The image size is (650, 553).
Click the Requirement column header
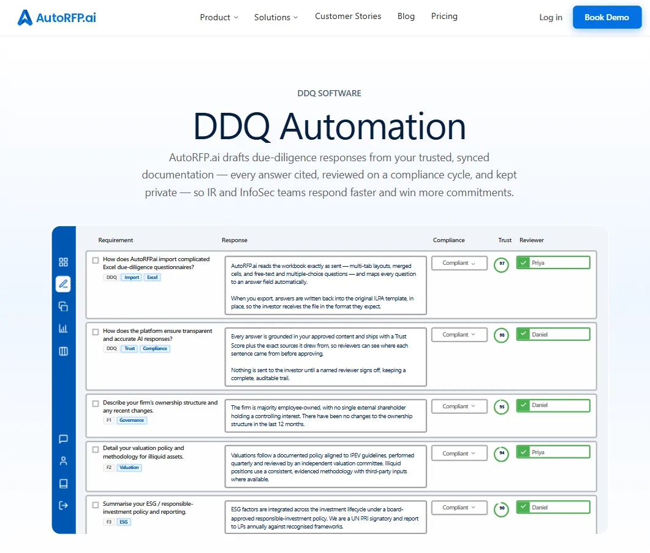pyautogui.click(x=116, y=240)
